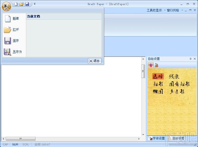Click the 坐标:168:67 status bar text
The height and width of the screenshot is (147, 198).
42,144
